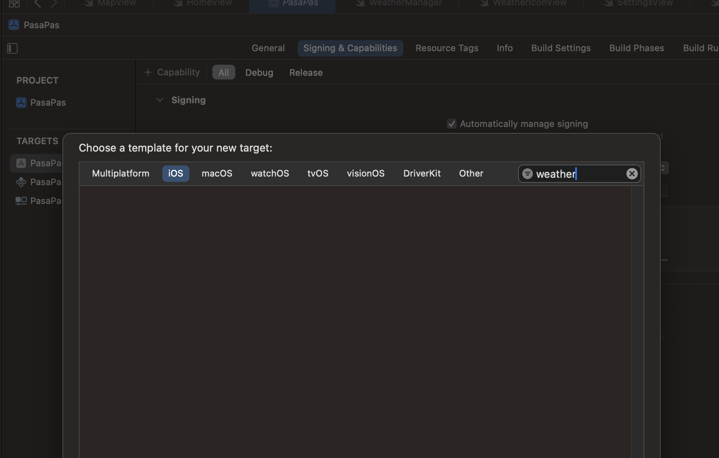
Task: Open the Build Rules tab
Action: tap(701, 48)
